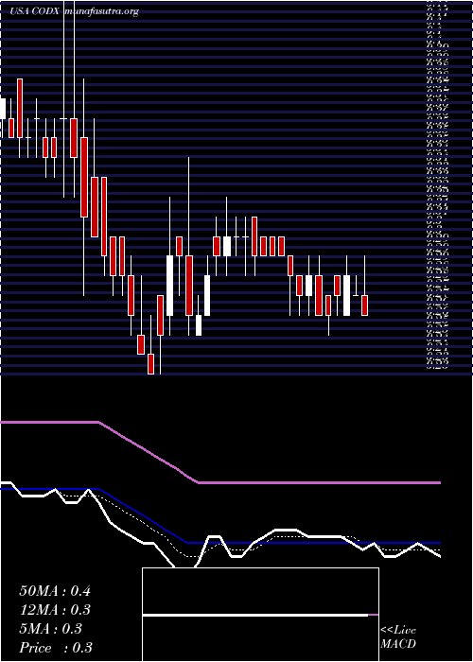Viewport: 473px width, 662px height.
Task: Click the lowest red candle in the chart
Action: (x=150, y=364)
